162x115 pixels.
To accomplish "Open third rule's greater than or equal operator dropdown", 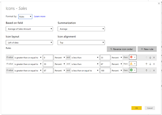I will (28, 70).
